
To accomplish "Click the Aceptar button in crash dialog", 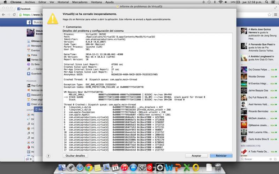I will point(196,156).
